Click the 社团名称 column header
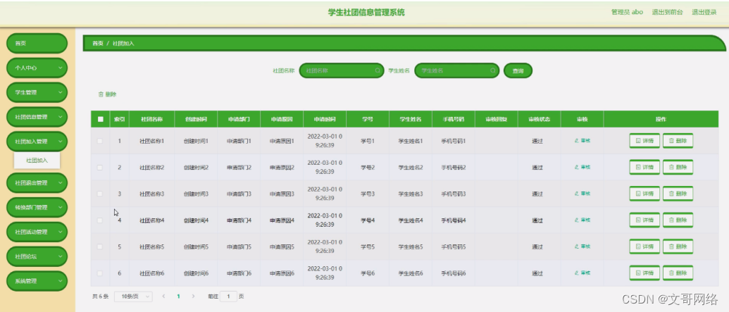The height and width of the screenshot is (312, 729). click(x=151, y=119)
